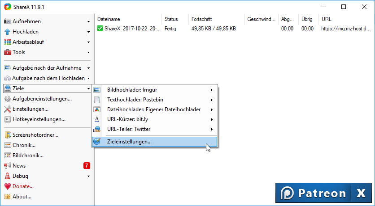This screenshot has height=206, width=375.
Task: Click the Chronik history icon
Action: 8,145
